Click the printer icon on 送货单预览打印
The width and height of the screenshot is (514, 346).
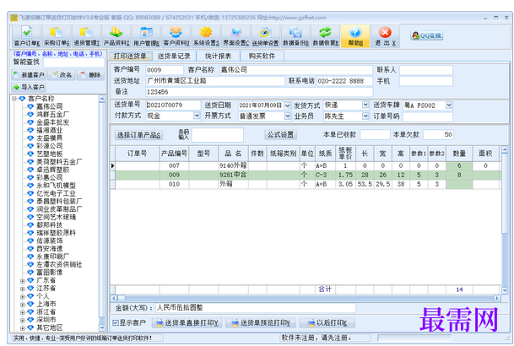pyautogui.click(x=235, y=323)
